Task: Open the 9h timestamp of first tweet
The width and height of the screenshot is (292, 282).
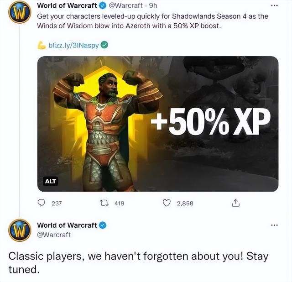Action: (x=153, y=6)
